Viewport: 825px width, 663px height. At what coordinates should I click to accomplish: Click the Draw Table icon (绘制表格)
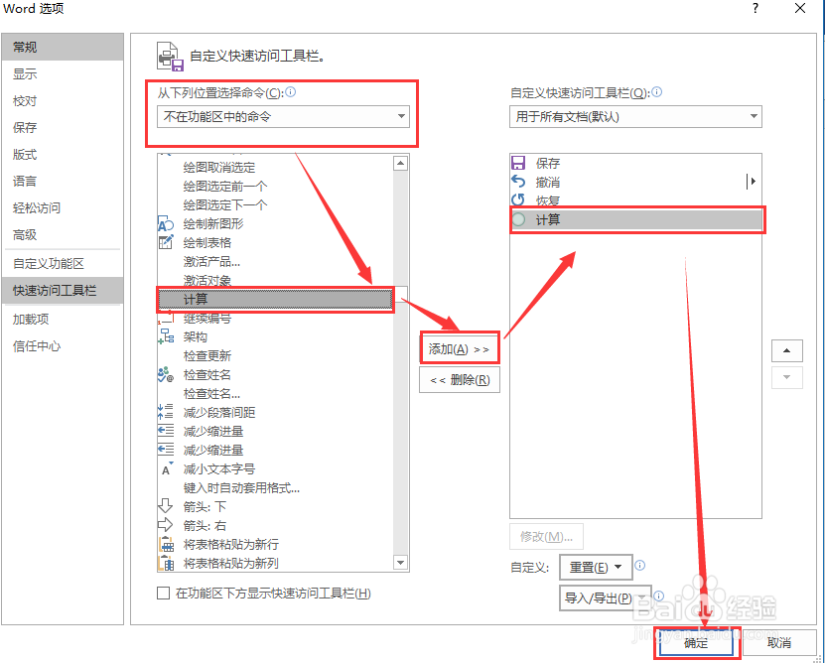pyautogui.click(x=165, y=242)
